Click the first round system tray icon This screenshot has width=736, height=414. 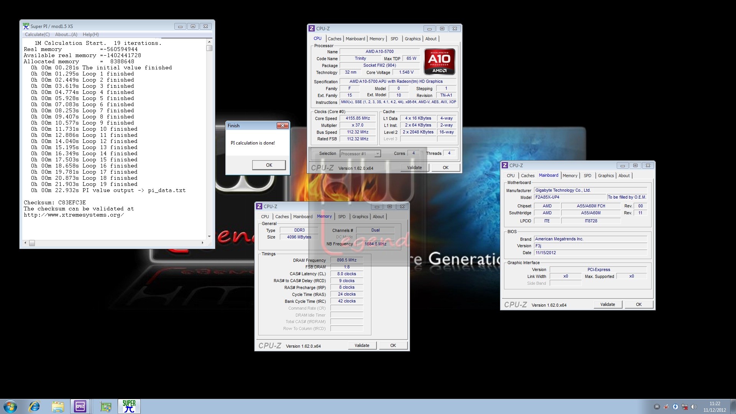pyautogui.click(x=657, y=407)
